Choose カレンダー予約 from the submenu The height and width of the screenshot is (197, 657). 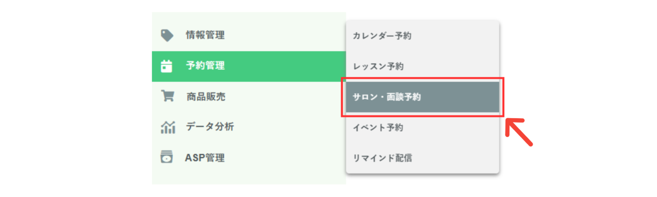tap(382, 36)
